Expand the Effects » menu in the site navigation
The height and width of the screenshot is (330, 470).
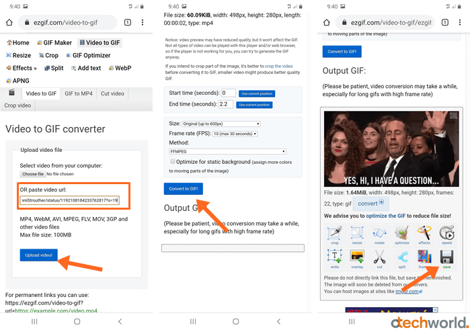[x=22, y=68]
